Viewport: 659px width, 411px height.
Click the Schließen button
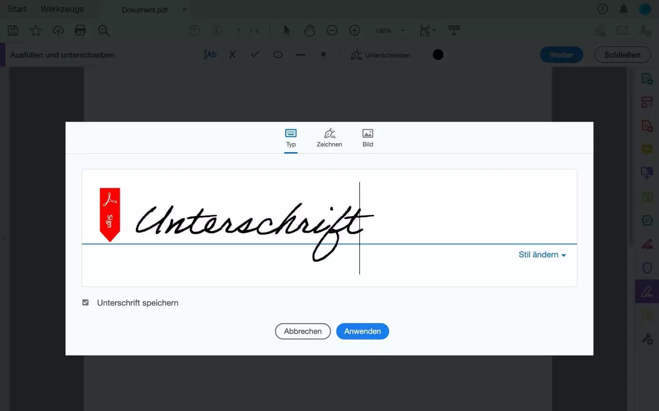point(622,55)
